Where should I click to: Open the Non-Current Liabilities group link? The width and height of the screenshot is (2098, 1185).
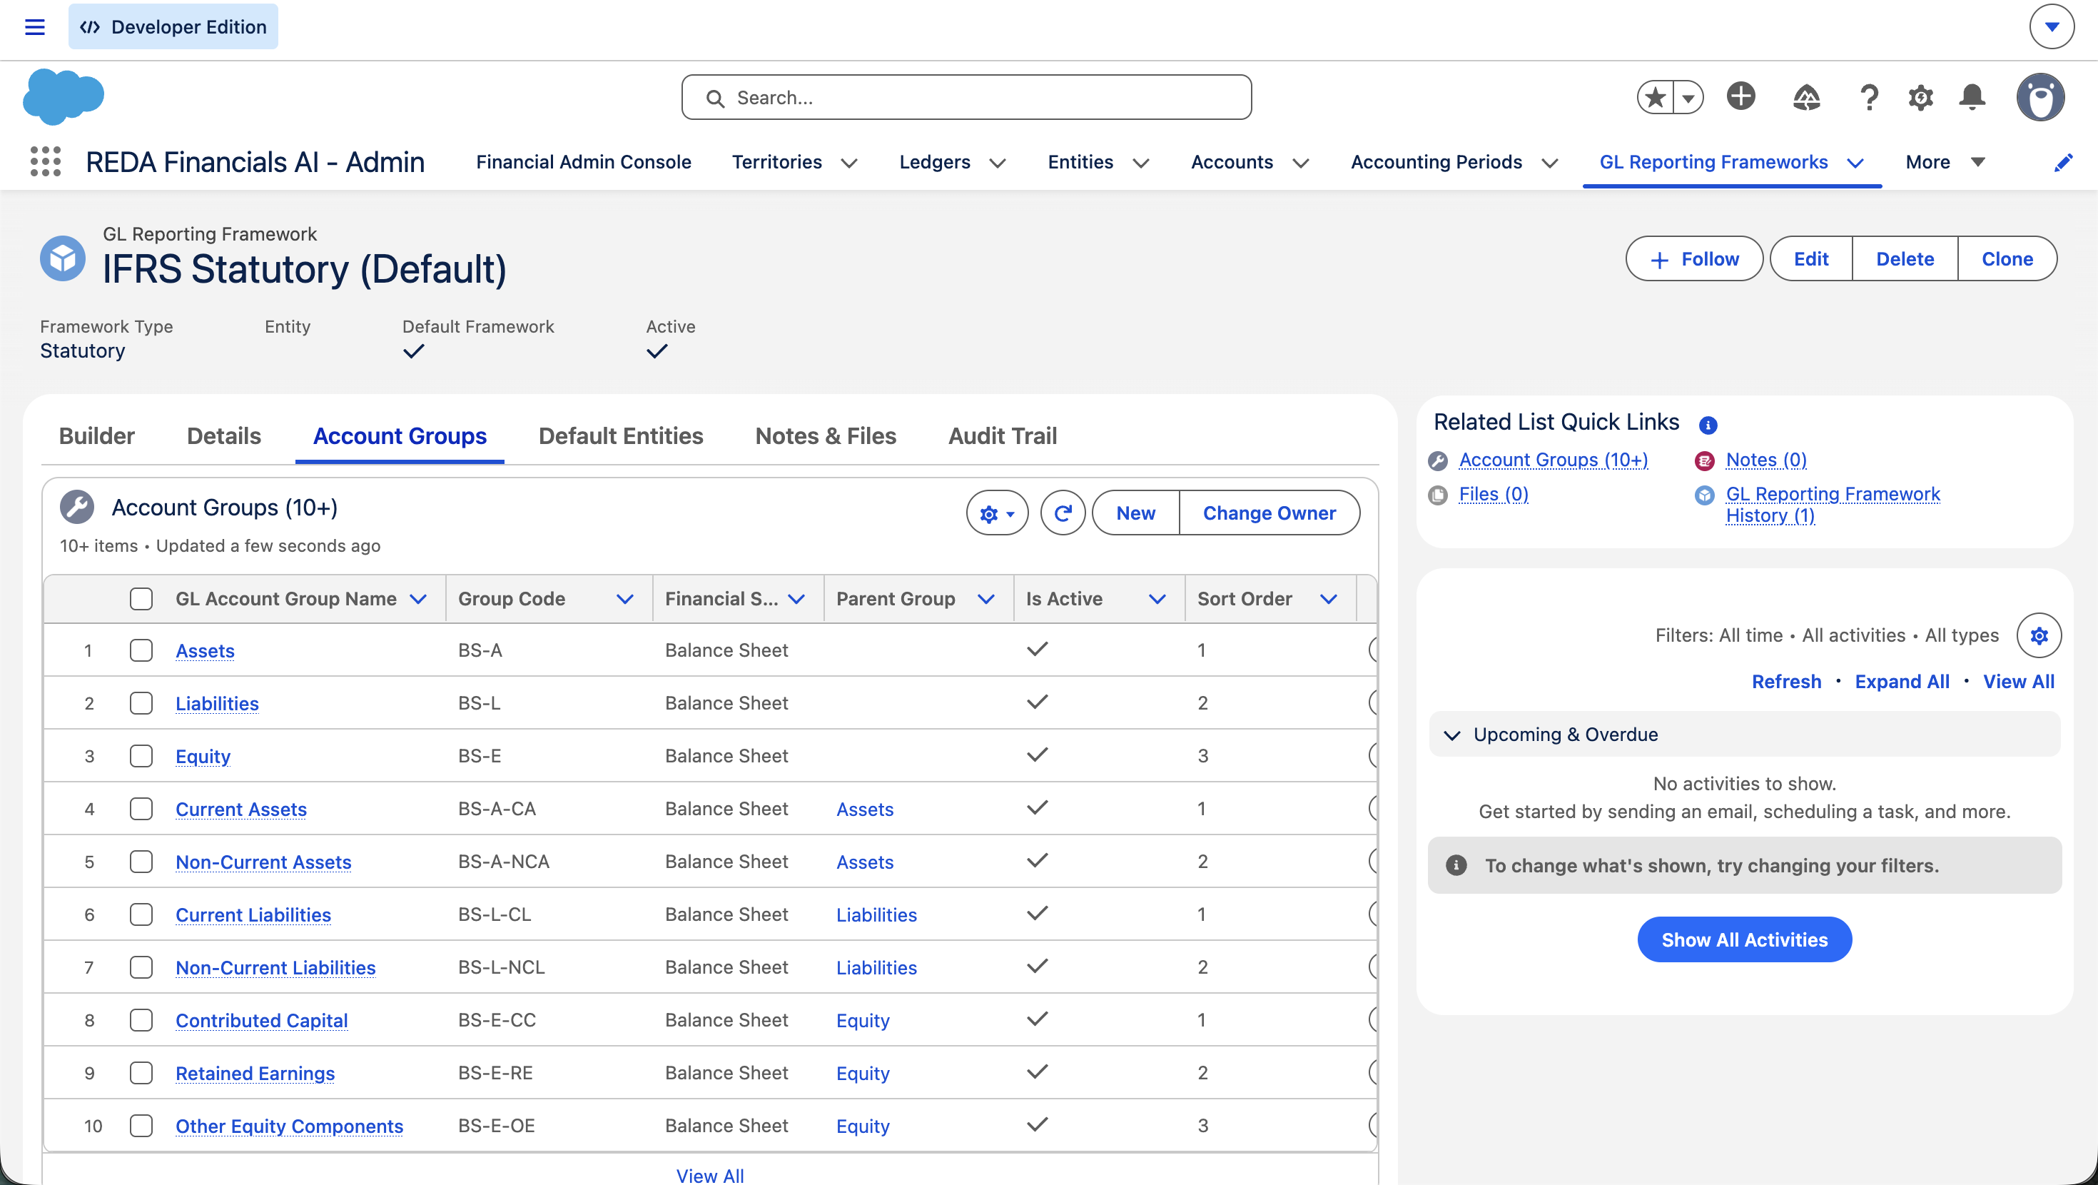[275, 967]
